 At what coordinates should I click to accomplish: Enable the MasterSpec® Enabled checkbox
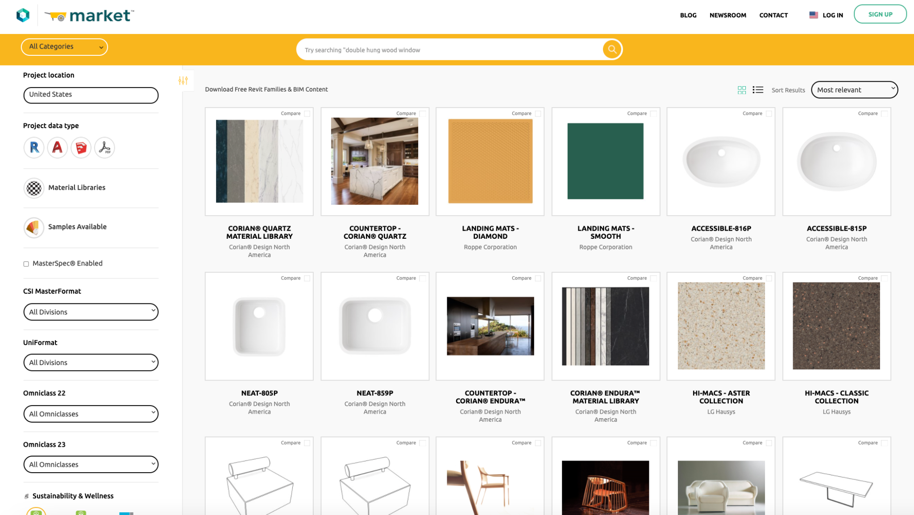(26, 264)
